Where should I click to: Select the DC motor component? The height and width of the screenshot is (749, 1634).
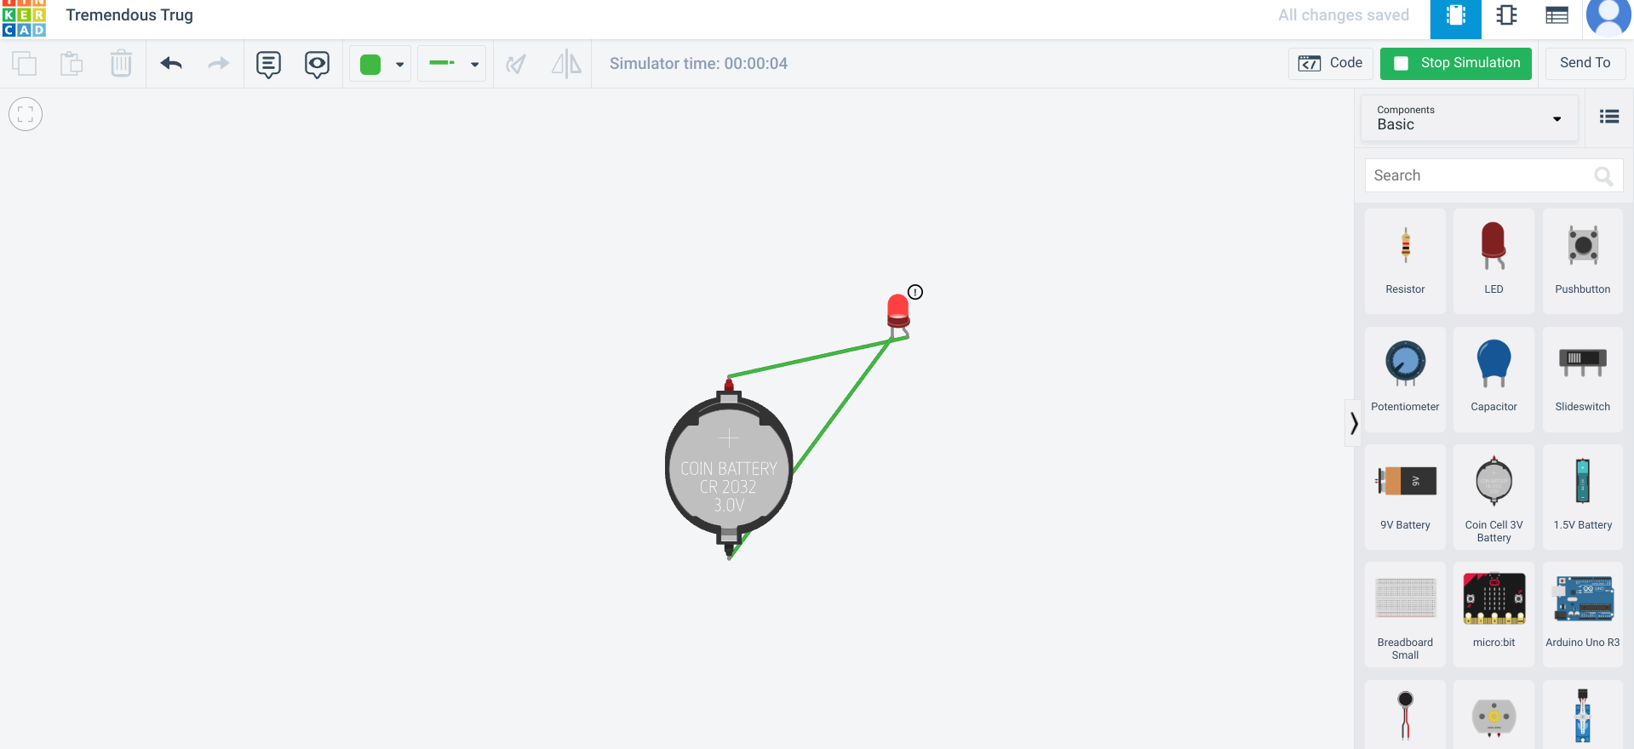tap(1494, 715)
